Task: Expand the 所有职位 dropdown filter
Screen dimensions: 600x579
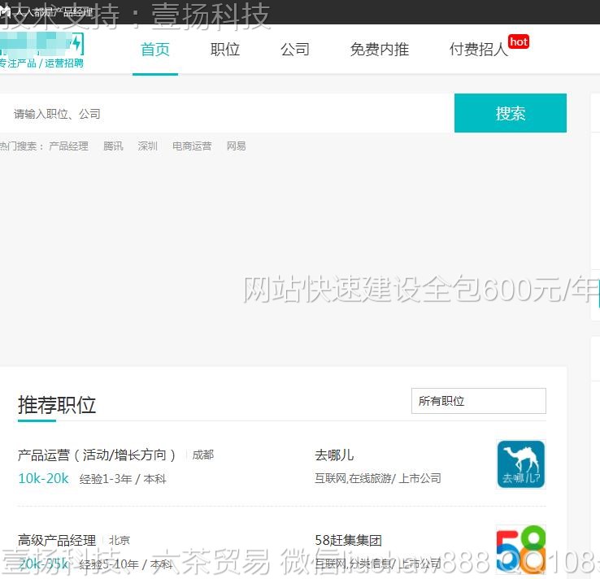Action: (x=478, y=401)
